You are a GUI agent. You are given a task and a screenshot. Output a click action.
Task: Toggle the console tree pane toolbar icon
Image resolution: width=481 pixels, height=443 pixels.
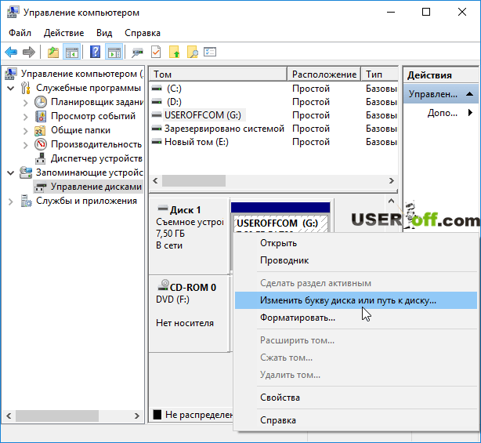[72, 52]
